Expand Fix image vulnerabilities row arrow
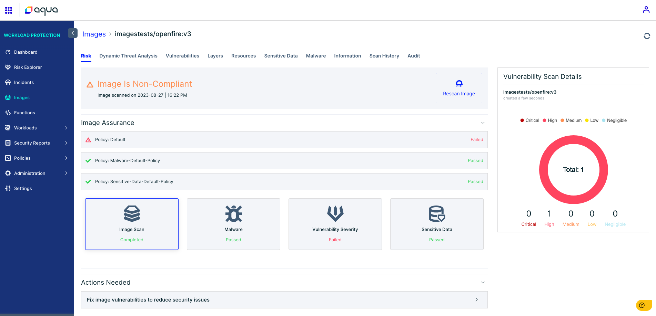656x316 pixels. click(x=477, y=300)
